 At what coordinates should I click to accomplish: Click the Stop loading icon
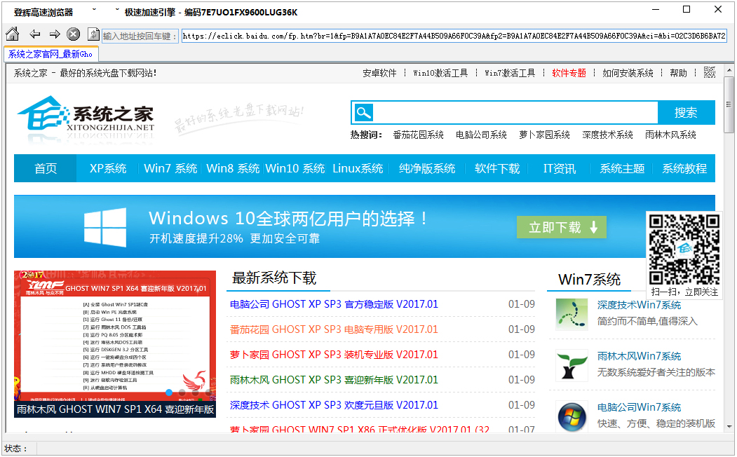coord(73,34)
